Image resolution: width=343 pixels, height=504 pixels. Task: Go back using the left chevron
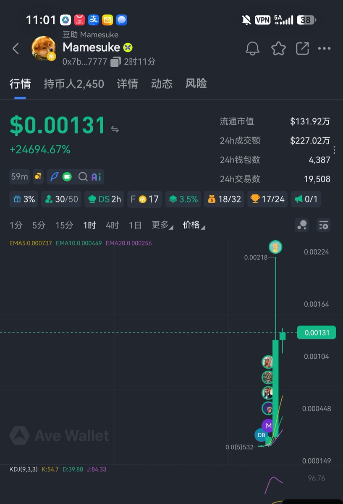point(16,49)
